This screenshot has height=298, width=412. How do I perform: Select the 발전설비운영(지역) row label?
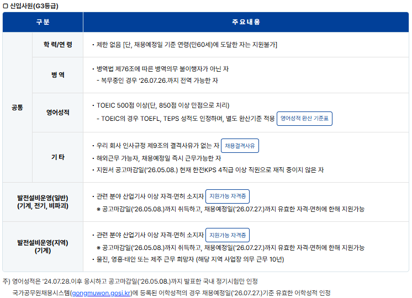43,246
